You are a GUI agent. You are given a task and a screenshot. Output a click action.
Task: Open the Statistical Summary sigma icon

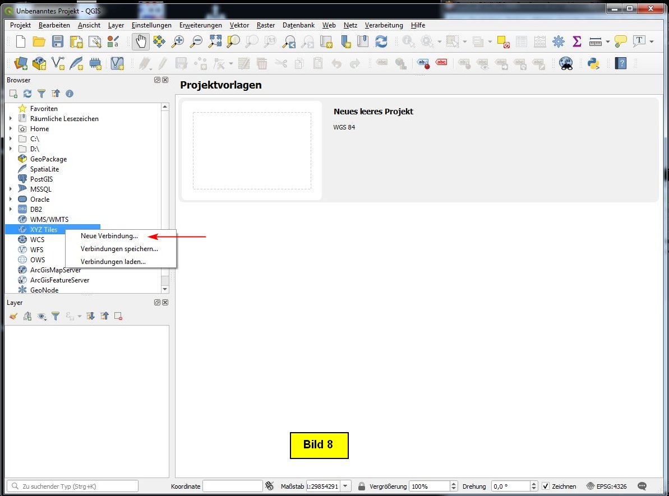(x=576, y=41)
